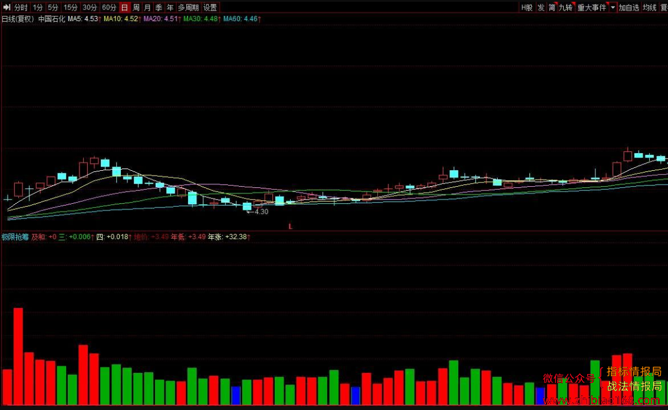Switch to the 年 yearly chart tab
The width and height of the screenshot is (668, 410).
click(170, 7)
